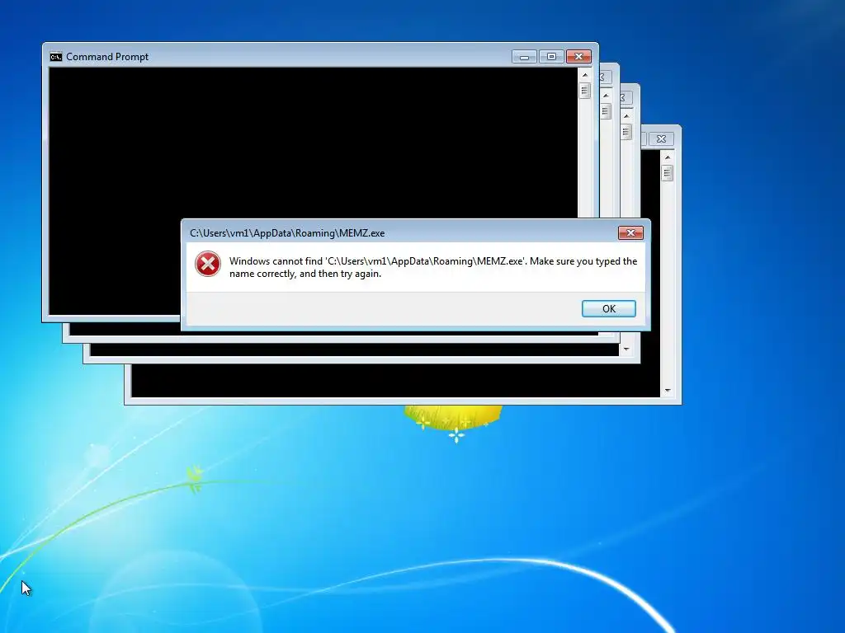Click the second Command Prompt window's scrollbar thumb

(606, 111)
